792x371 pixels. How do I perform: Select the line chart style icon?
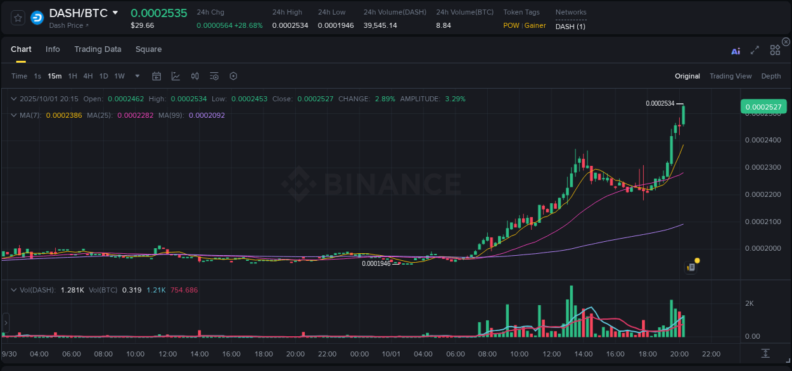[x=174, y=76]
